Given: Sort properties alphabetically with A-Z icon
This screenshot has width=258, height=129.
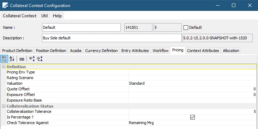Looking at the screenshot, I should coord(12,59).
